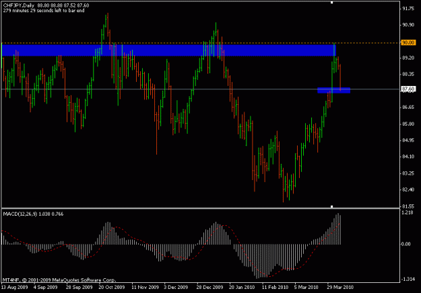Click the current price 87.60 tag on the price axis
This screenshot has height=293, width=421.
pyautogui.click(x=408, y=89)
